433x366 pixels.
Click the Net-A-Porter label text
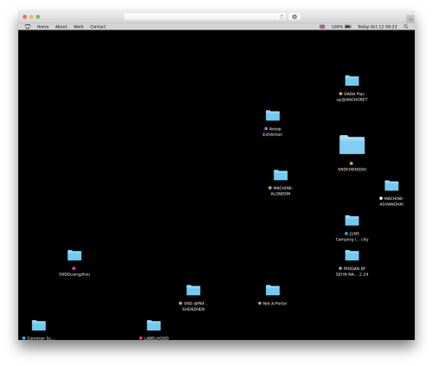click(x=275, y=304)
